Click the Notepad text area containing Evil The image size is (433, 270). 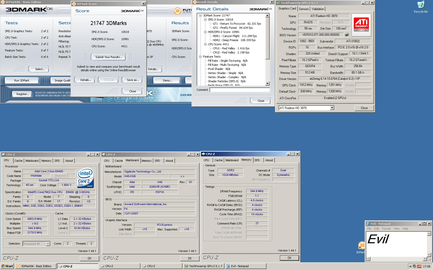396,244
